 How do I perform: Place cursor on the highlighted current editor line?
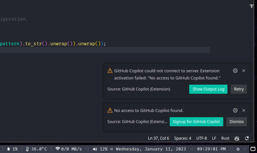click(x=105, y=50)
